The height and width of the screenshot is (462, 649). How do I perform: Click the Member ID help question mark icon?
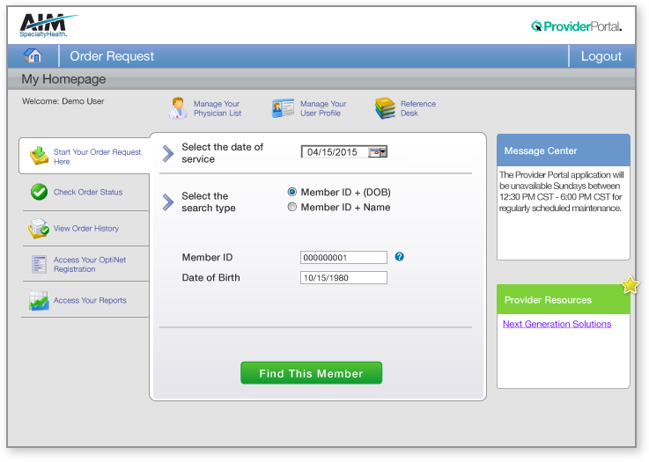(x=399, y=257)
